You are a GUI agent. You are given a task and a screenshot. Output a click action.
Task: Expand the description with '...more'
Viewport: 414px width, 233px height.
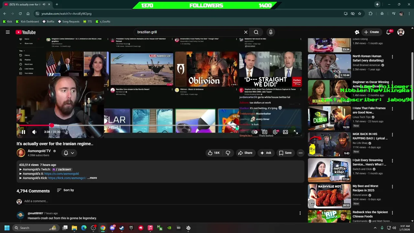pyautogui.click(x=92, y=178)
